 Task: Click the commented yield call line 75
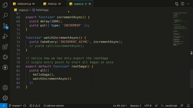(x=57, y=46)
